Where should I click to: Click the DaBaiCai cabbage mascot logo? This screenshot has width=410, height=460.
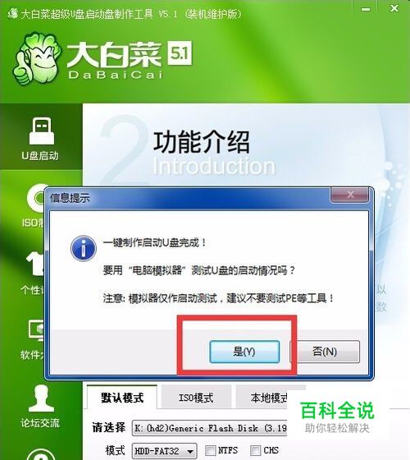coord(37,59)
